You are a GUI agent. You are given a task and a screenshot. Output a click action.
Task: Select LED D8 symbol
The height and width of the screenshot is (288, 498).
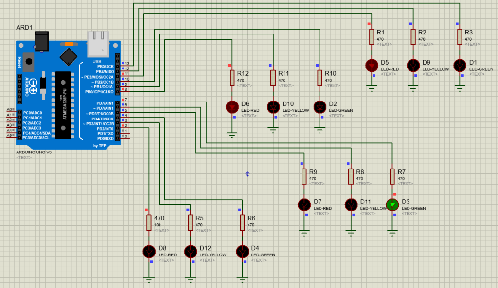[x=149, y=252]
